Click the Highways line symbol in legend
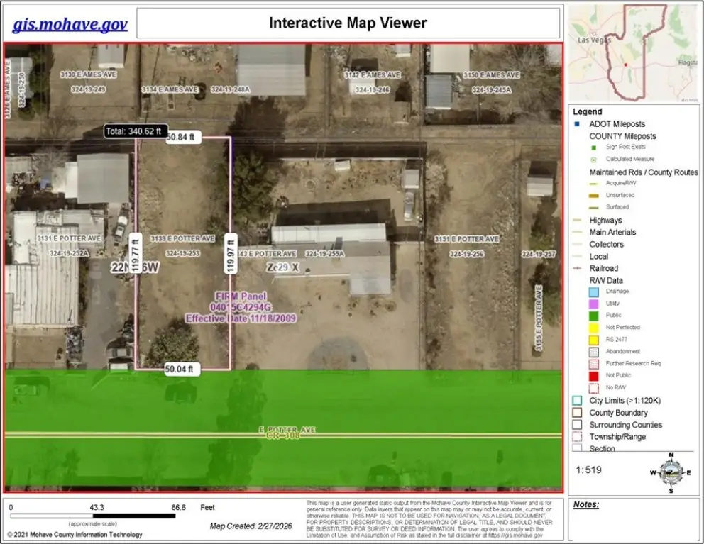The image size is (704, 544). click(x=577, y=221)
